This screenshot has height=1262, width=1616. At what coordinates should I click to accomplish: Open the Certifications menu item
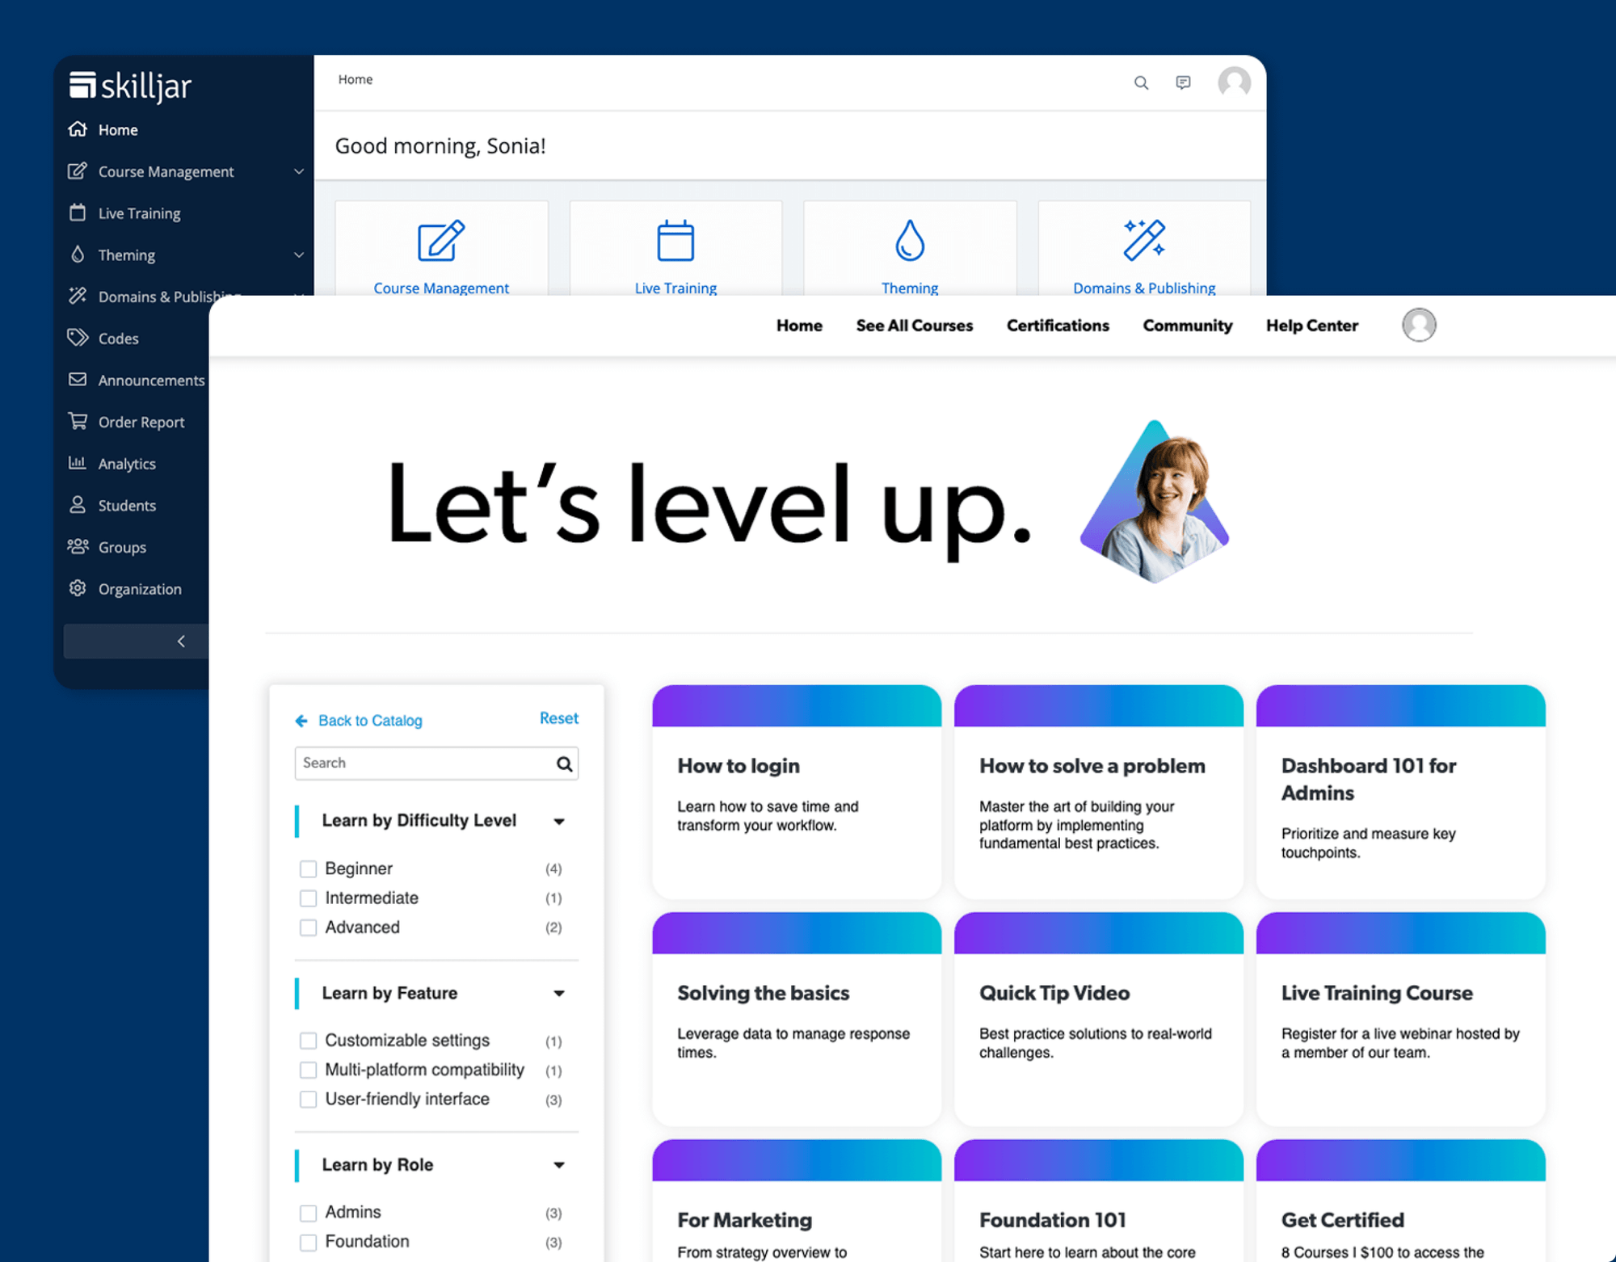tap(1057, 326)
